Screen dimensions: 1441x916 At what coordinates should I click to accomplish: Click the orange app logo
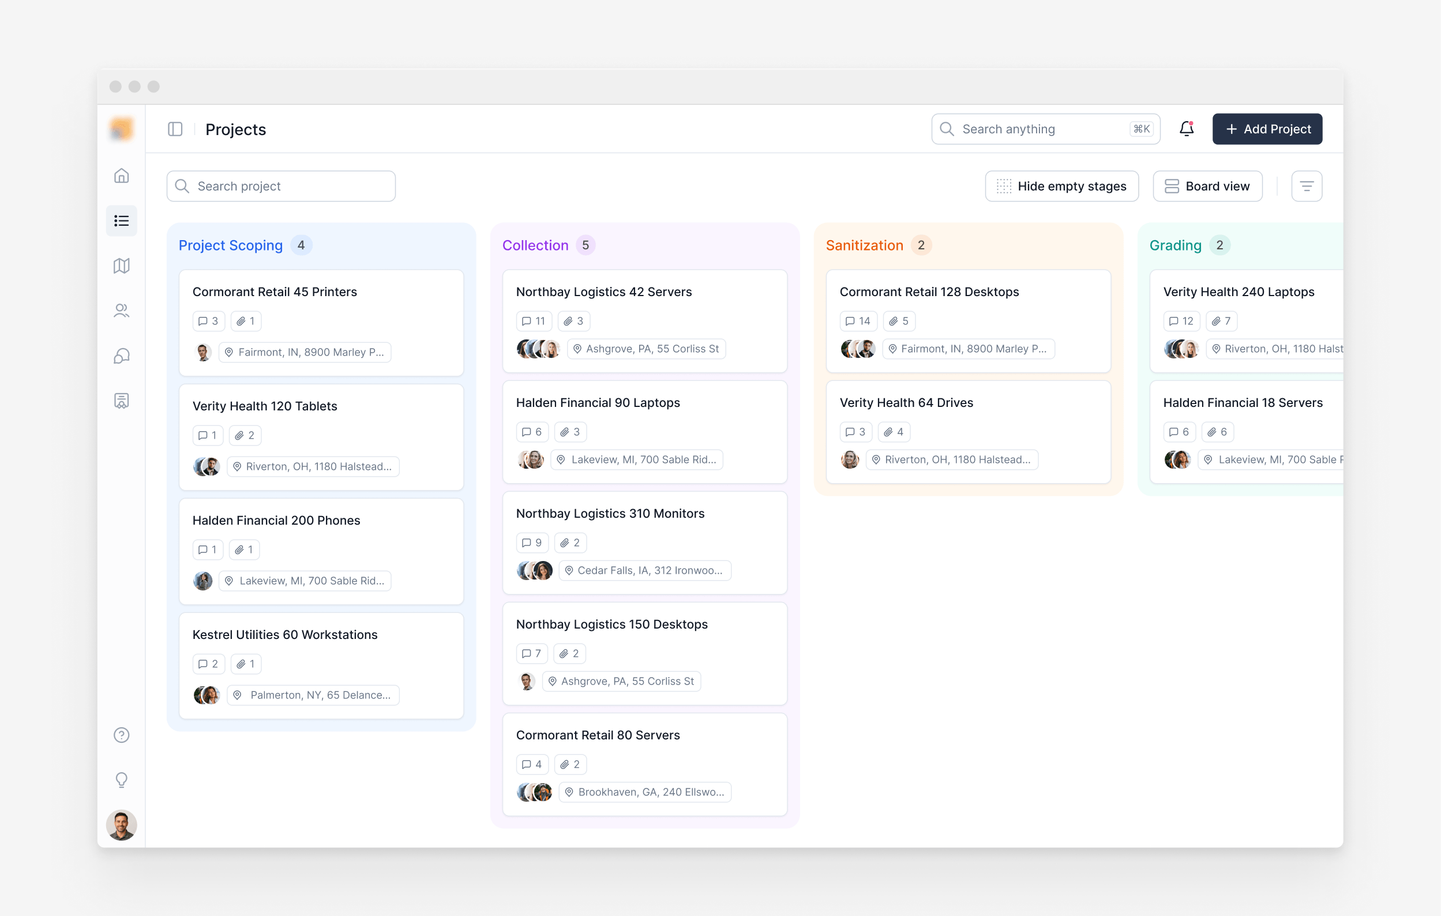coord(122,129)
